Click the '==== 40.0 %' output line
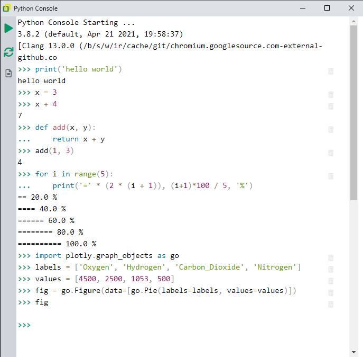Screen dimensions: 363x357 tap(42, 209)
